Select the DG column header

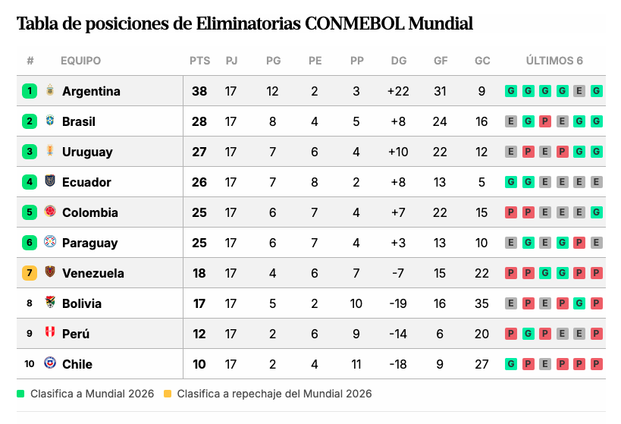click(398, 61)
